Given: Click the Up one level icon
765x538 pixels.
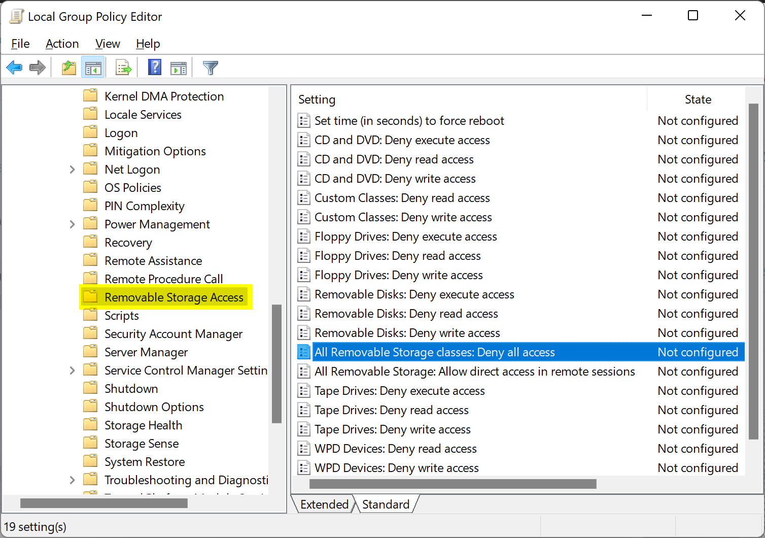Looking at the screenshot, I should 68,67.
